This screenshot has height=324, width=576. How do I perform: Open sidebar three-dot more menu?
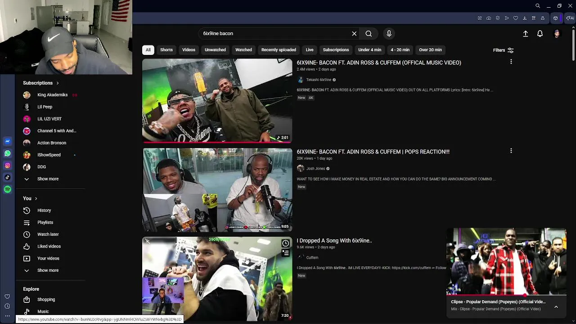tap(7, 316)
